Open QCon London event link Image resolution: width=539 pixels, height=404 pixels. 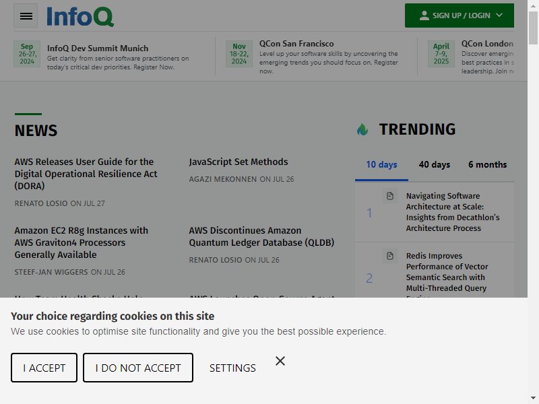point(487,44)
